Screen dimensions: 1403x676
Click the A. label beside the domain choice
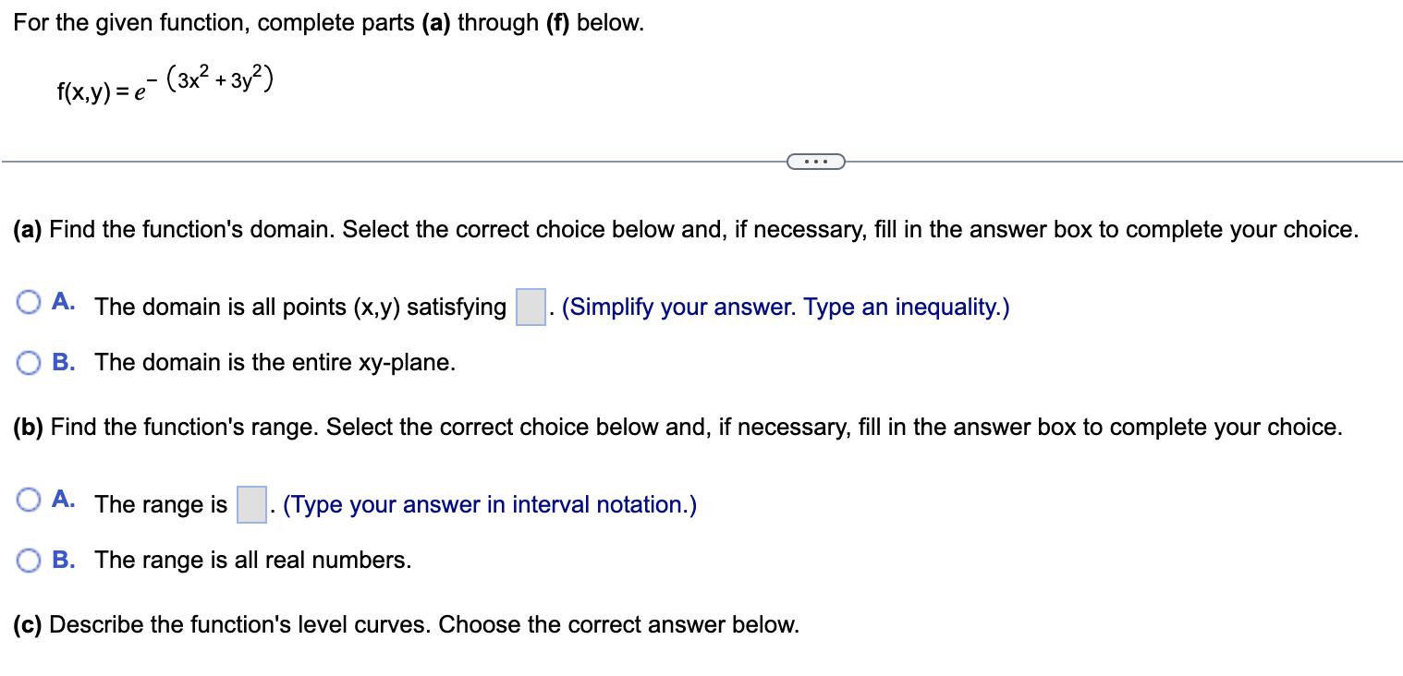point(65,300)
